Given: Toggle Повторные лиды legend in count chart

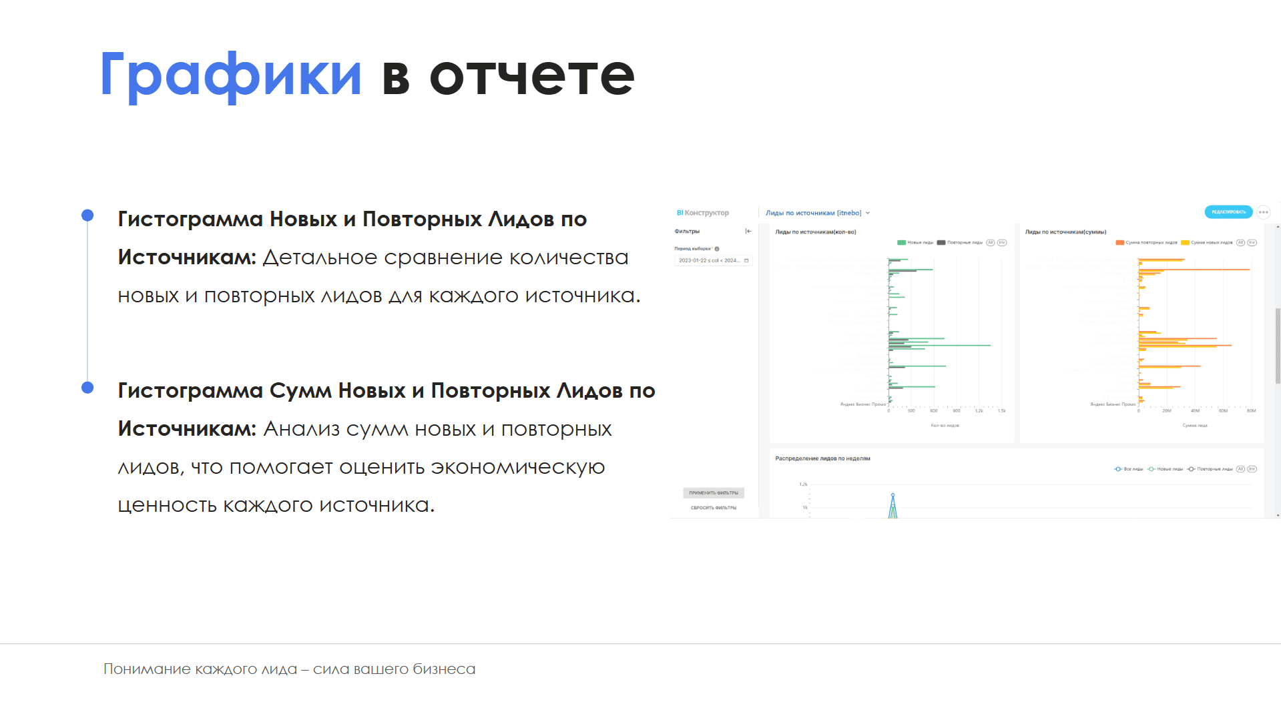Looking at the screenshot, I should tap(959, 243).
